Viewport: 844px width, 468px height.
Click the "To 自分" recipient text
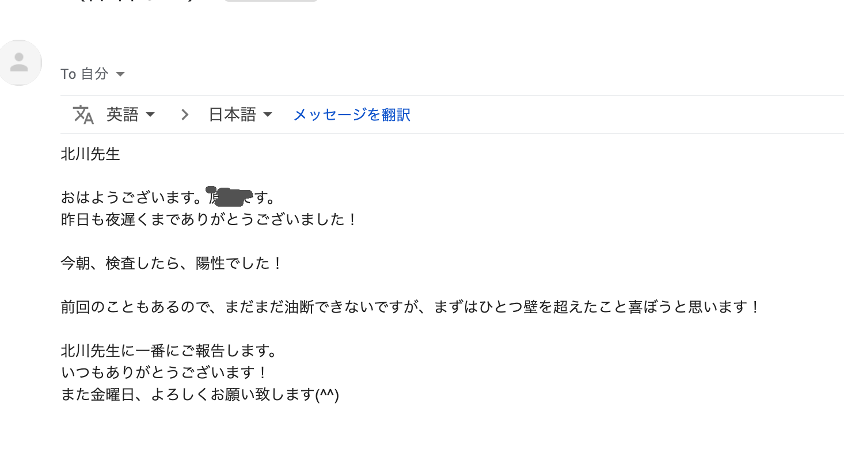tap(85, 74)
